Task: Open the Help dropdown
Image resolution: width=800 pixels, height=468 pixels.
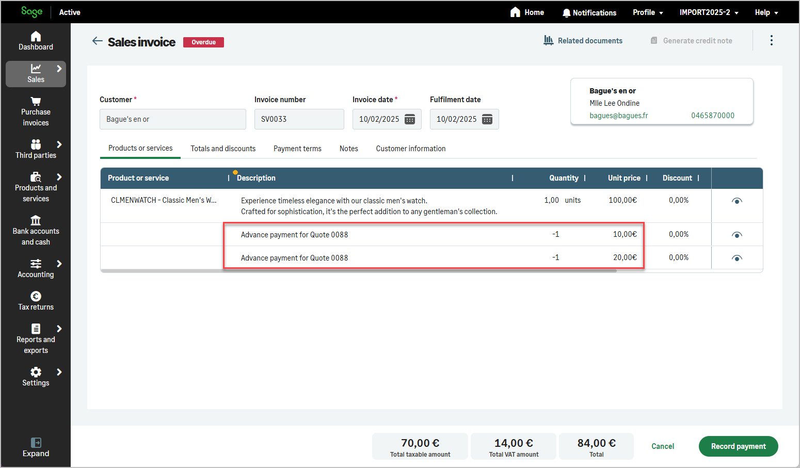Action: click(766, 12)
